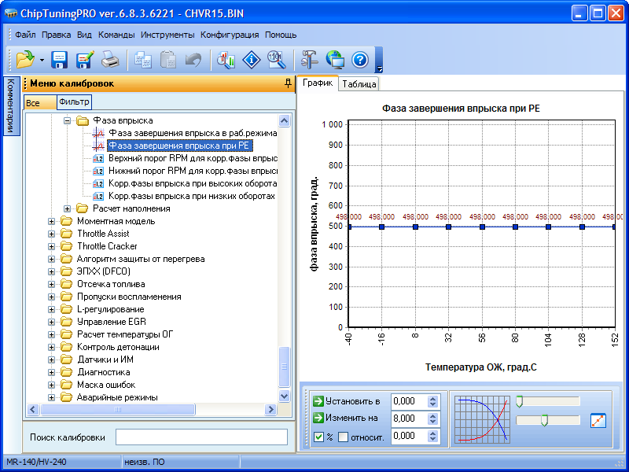Toggle the % checkbox
Viewport: 629px width, 472px height.
[x=318, y=437]
